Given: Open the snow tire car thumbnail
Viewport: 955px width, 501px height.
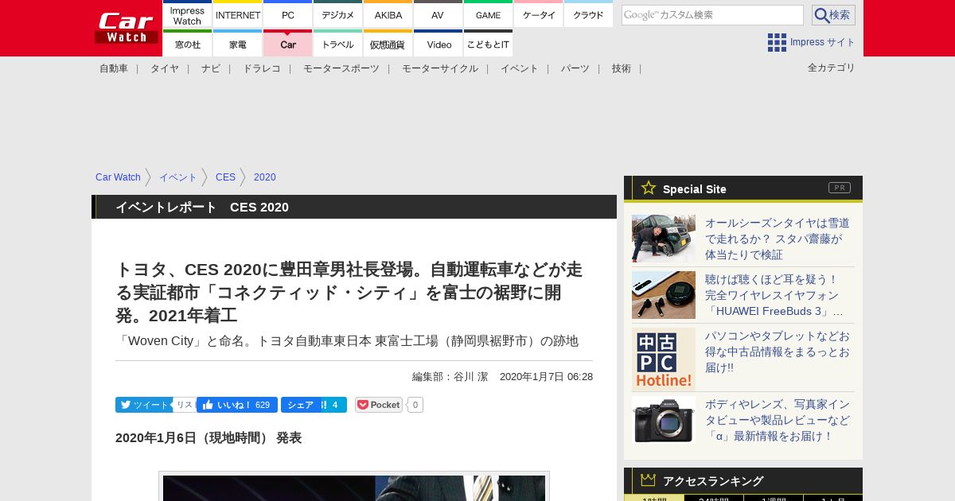Looking at the screenshot, I should 664,239.
